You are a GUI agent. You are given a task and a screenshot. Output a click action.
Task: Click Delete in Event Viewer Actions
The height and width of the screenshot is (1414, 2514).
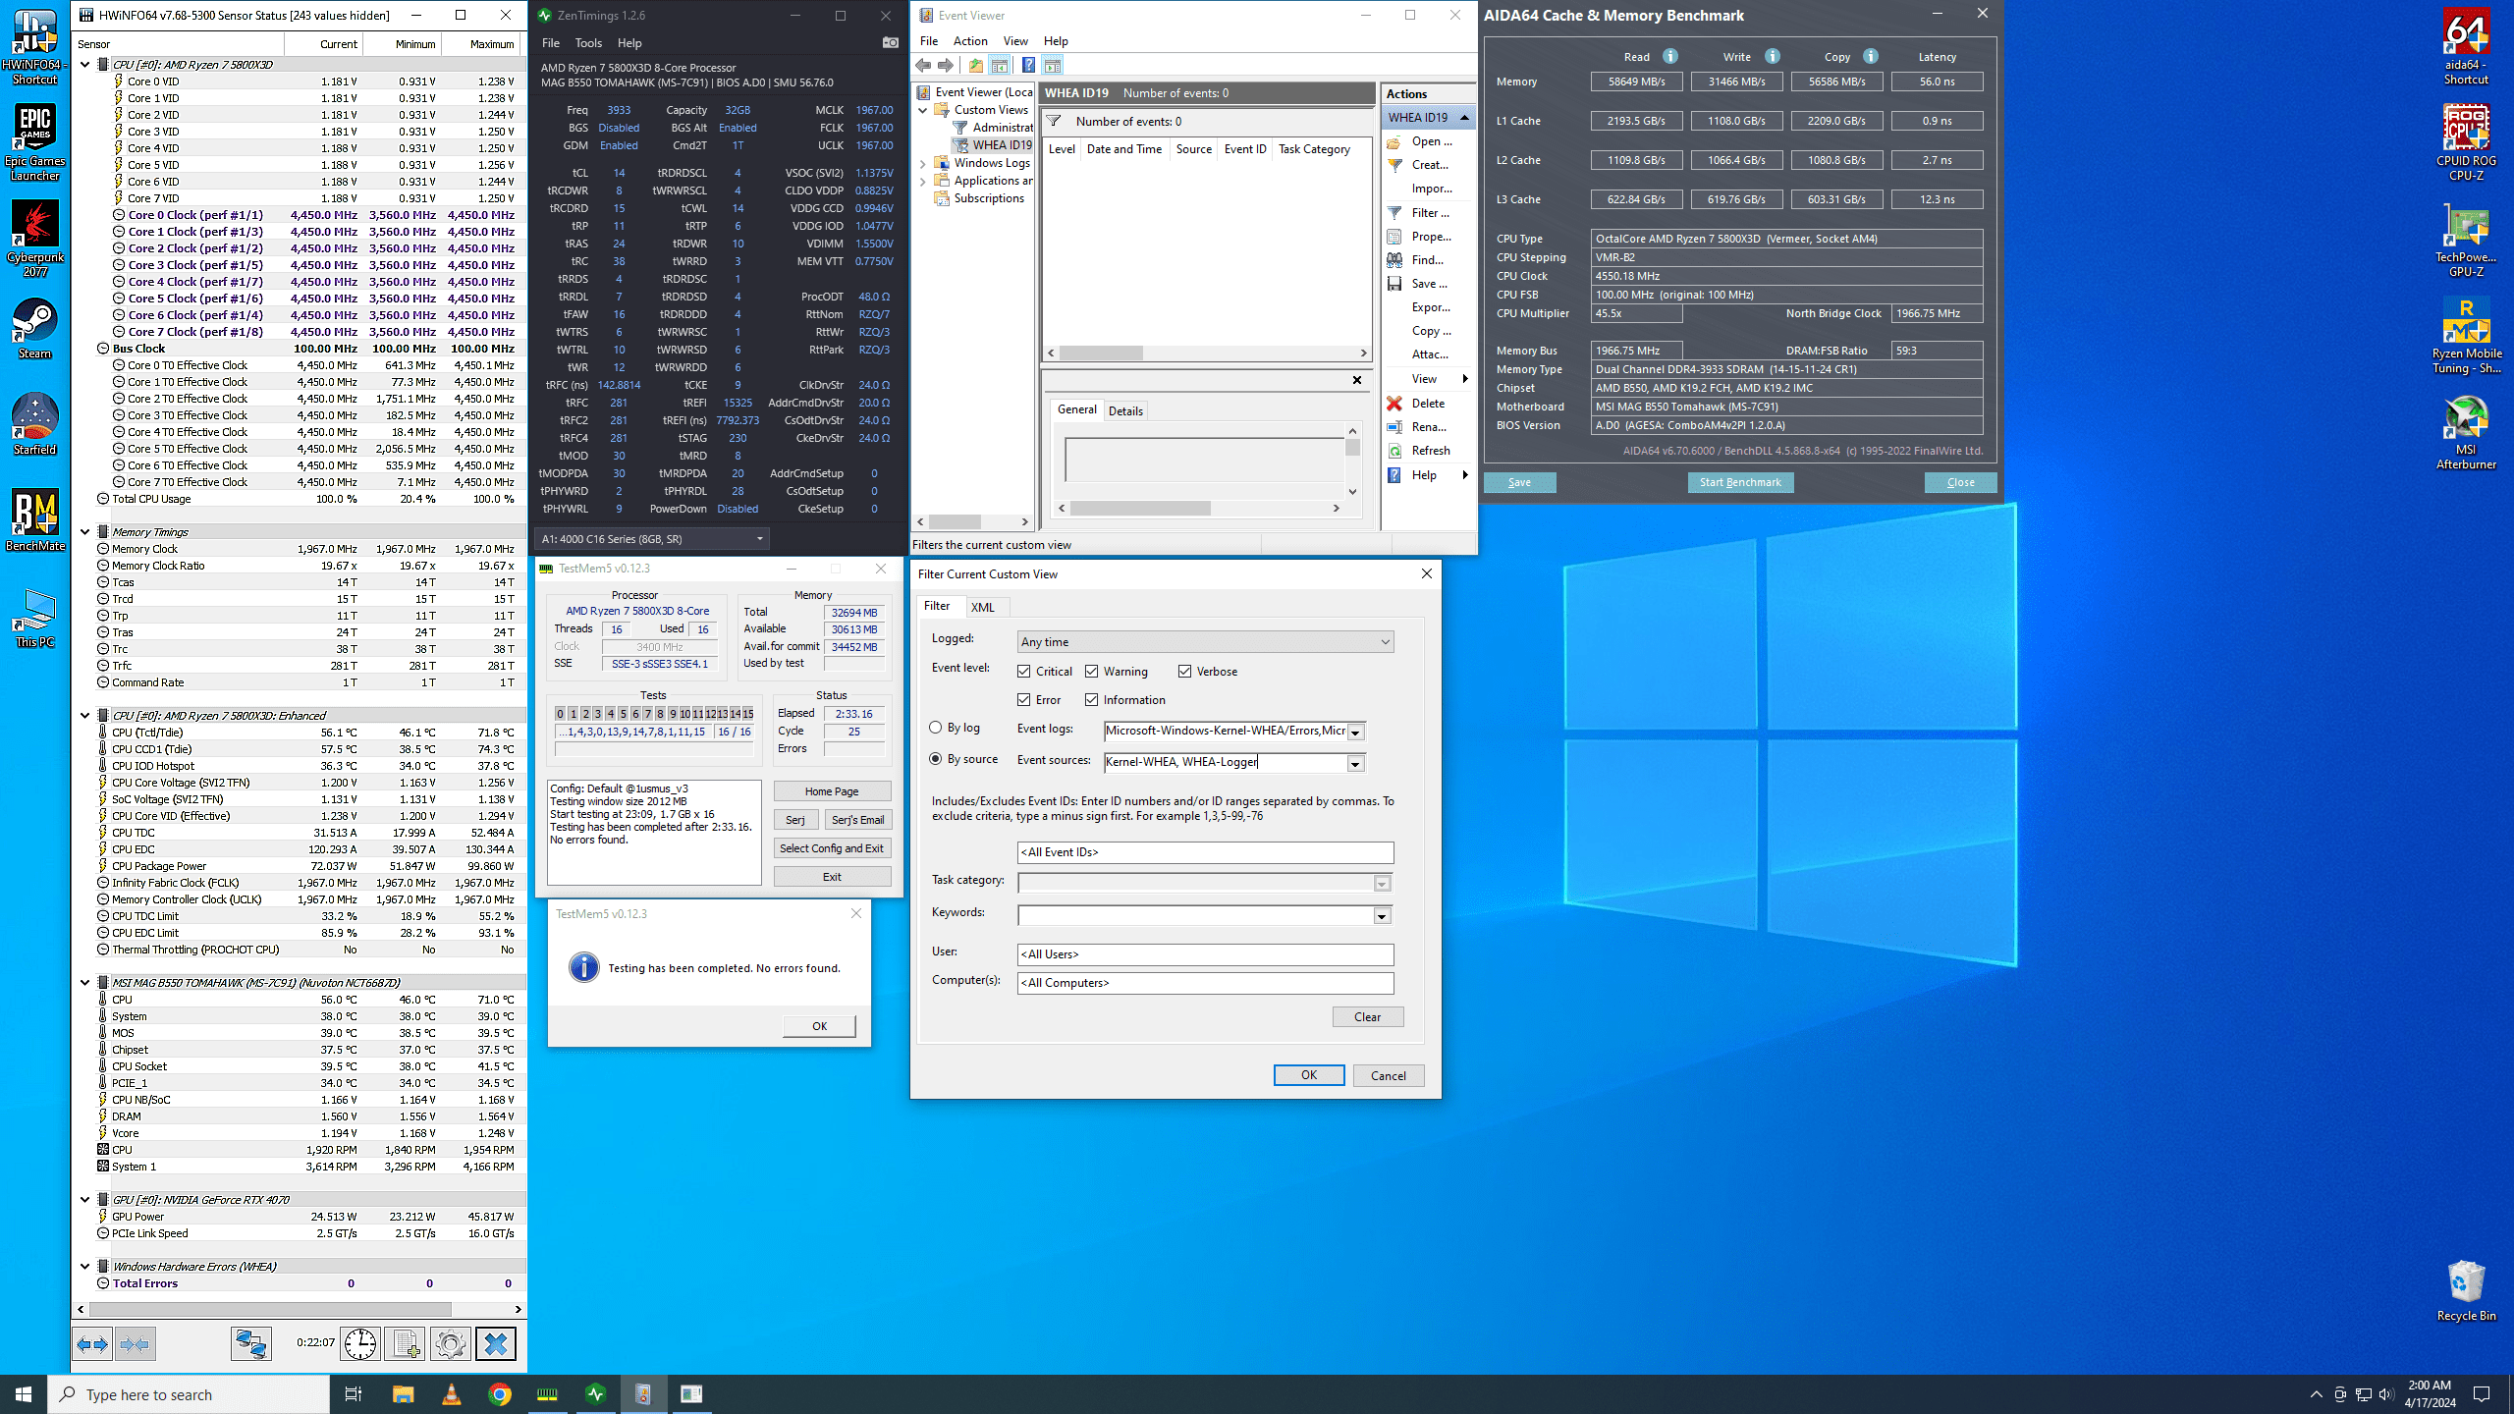[1428, 404]
